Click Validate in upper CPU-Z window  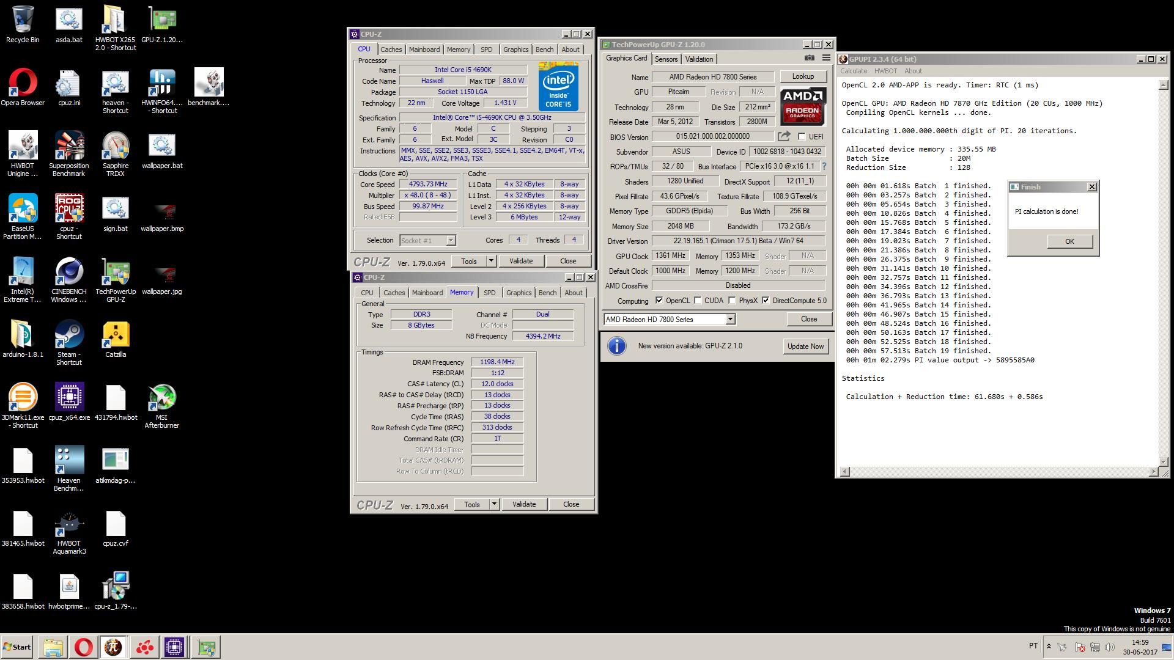[x=521, y=261]
